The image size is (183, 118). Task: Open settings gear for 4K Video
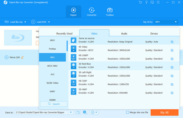pyautogui.click(x=172, y=50)
